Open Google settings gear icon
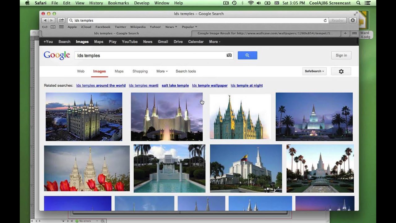The width and height of the screenshot is (396, 223). pyautogui.click(x=341, y=71)
